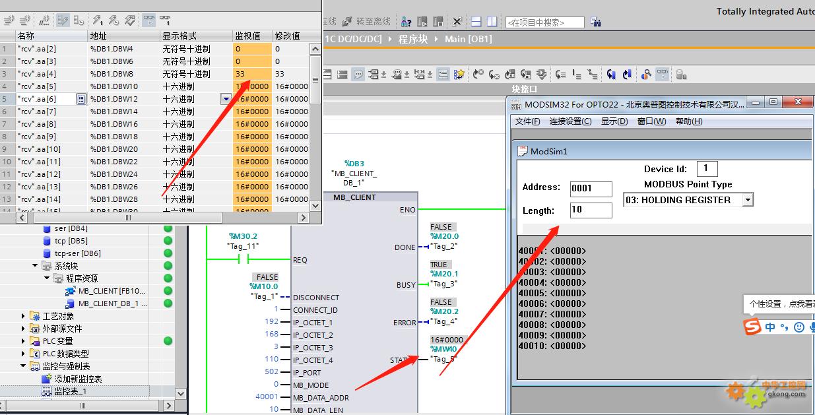Toggle monitoring glasses icon in OB1 editor toolbar
Viewport: 815px width, 415px height.
tap(663, 74)
